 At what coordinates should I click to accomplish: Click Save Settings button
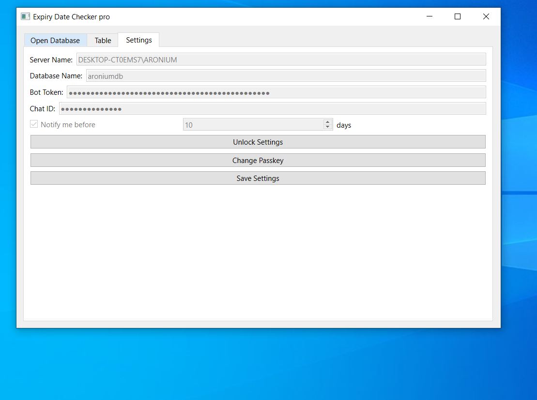tap(258, 178)
